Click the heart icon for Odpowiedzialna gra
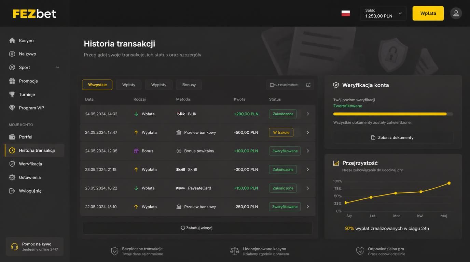470x262 pixels. click(x=360, y=251)
